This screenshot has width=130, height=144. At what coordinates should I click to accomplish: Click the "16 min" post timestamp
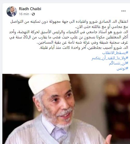[x=24, y=14]
